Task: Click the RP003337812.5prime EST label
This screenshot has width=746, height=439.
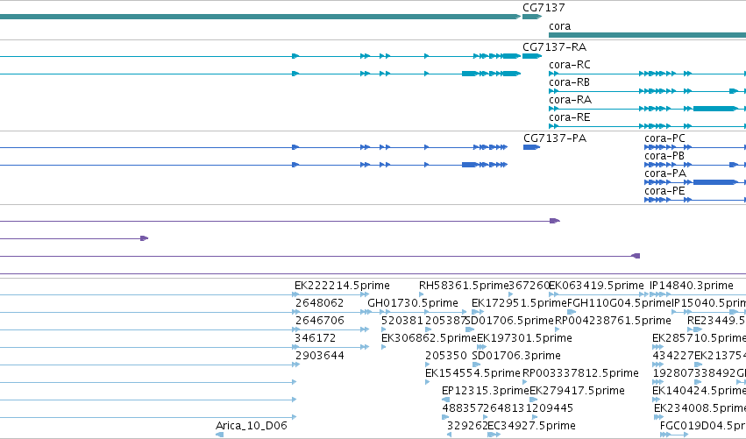Action: coord(580,373)
